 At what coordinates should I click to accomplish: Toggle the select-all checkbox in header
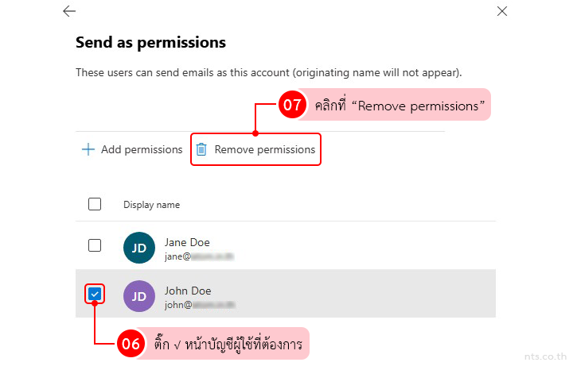coord(95,204)
